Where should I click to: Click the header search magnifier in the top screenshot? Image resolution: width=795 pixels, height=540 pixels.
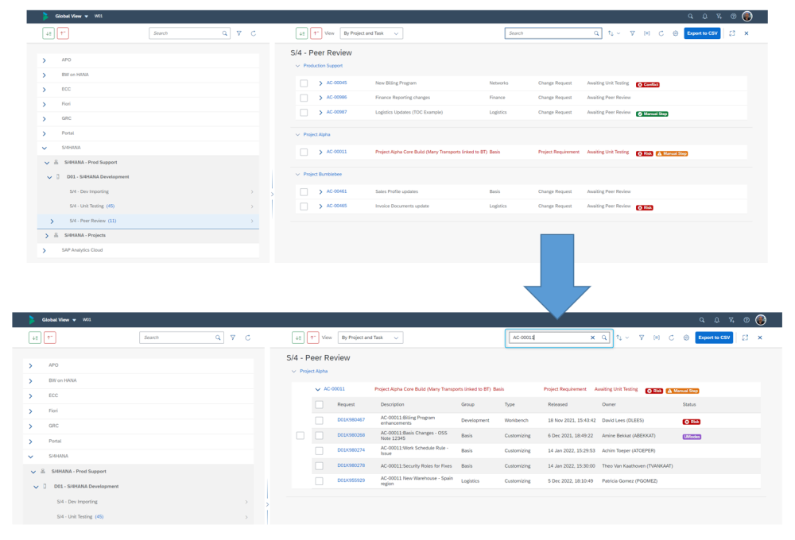[691, 16]
